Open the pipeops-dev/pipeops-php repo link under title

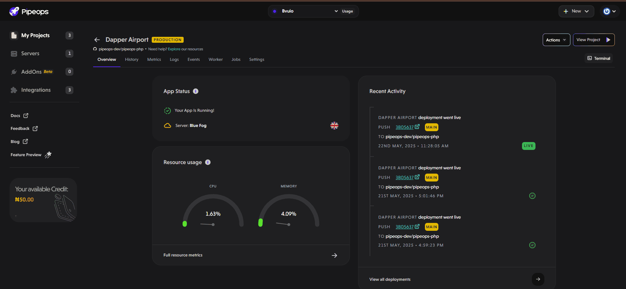coord(121,49)
